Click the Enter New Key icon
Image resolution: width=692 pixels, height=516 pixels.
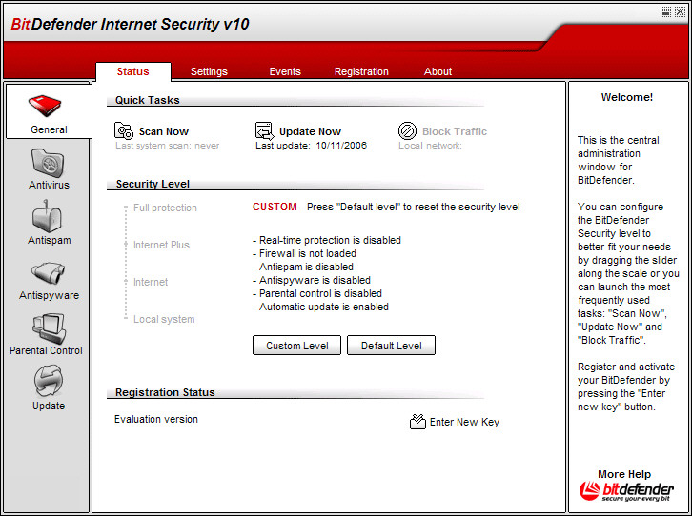click(x=417, y=422)
